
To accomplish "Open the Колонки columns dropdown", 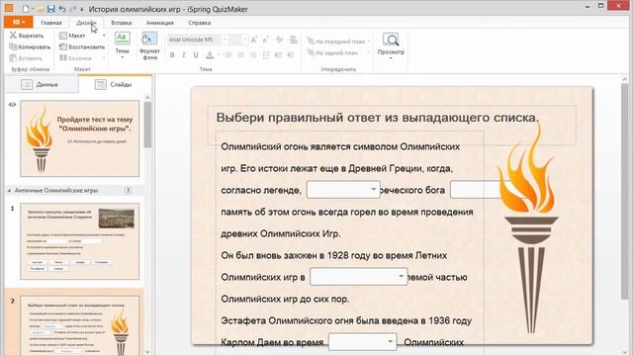I will click(x=82, y=58).
